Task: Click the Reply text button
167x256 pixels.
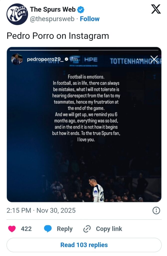Action: point(65,229)
